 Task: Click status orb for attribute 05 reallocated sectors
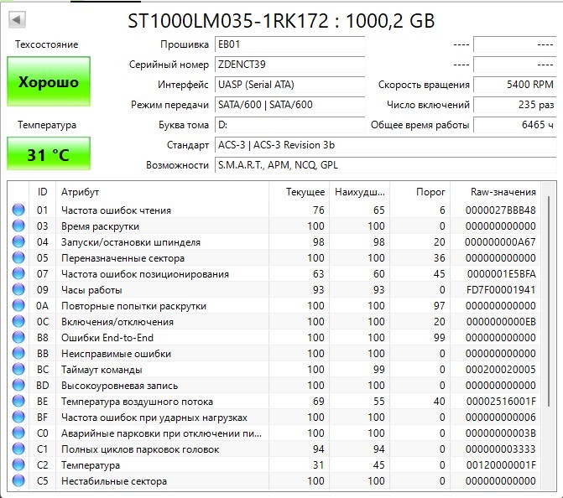coord(18,257)
